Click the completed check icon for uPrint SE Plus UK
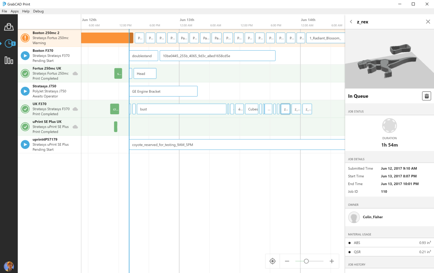The height and width of the screenshot is (273, 434). coord(25,127)
